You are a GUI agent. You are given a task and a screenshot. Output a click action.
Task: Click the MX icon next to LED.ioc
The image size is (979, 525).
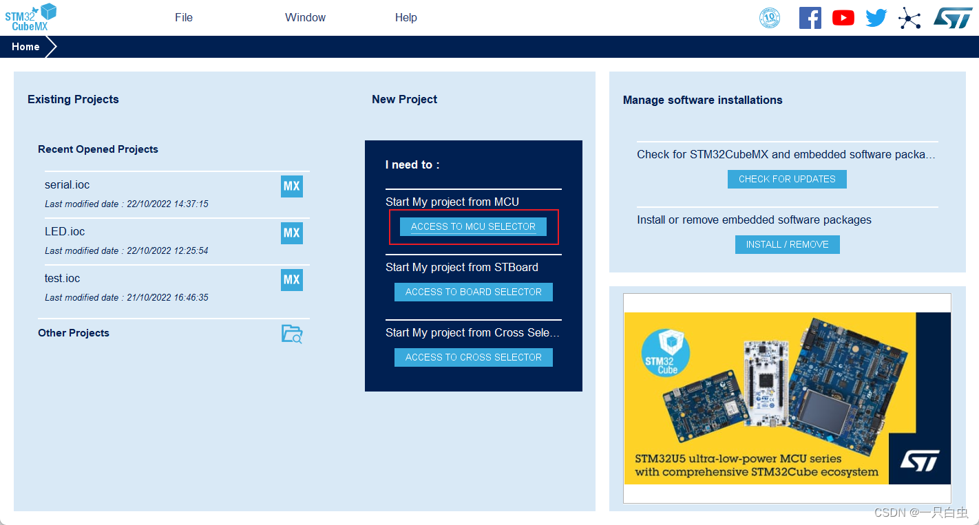tap(291, 233)
